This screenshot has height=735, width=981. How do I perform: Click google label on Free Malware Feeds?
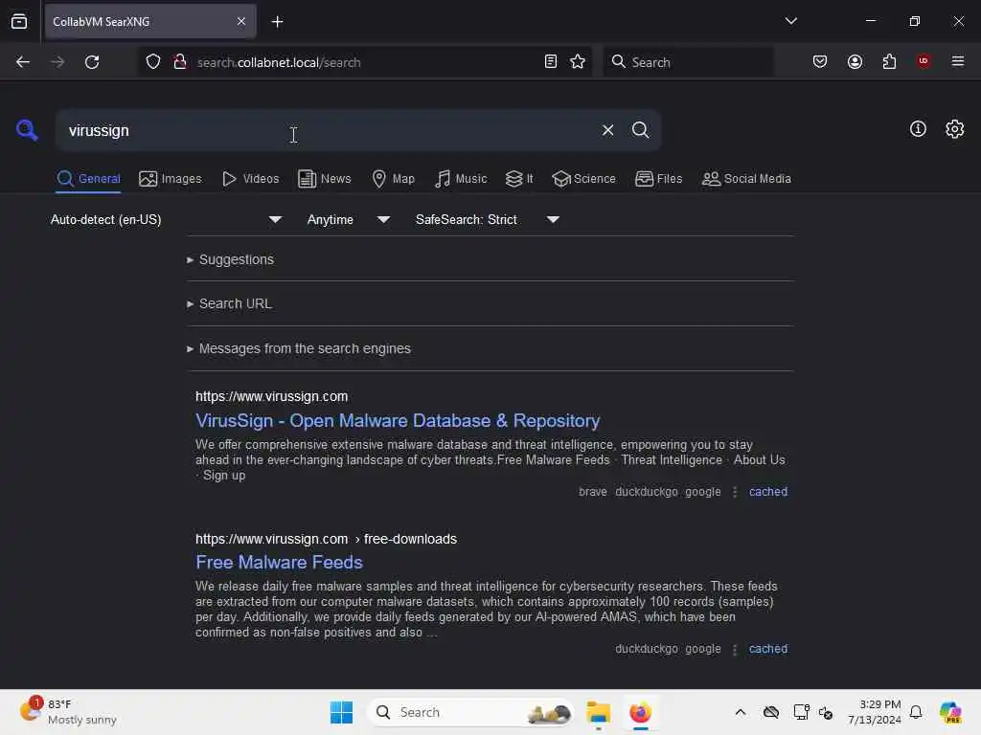point(702,649)
